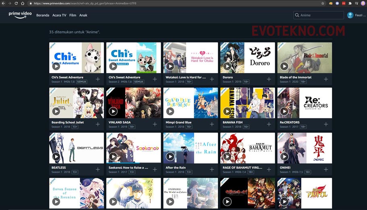Image resolution: width=367 pixels, height=210 pixels.
Task: Add Wotakoi to watchlist
Action: tap(212, 79)
